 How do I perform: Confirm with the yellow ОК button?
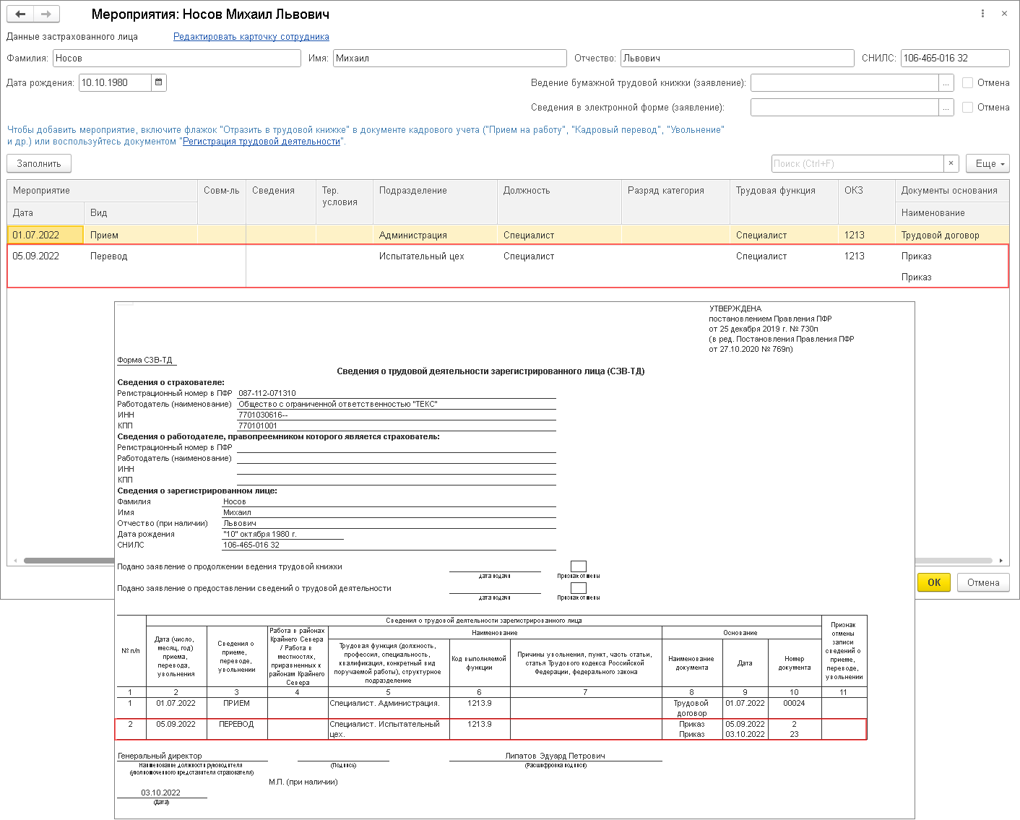[934, 582]
